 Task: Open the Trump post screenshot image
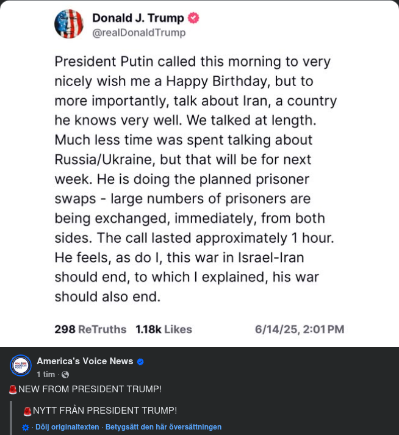click(x=199, y=177)
